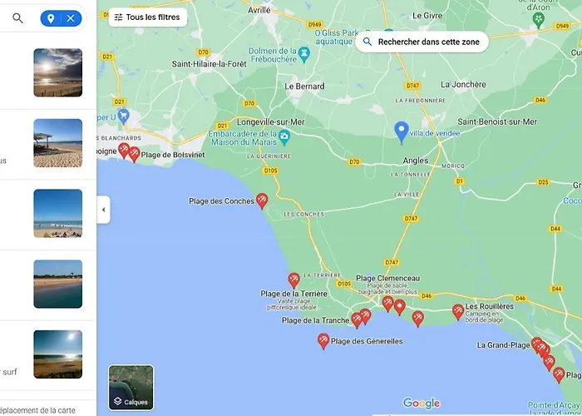Open the first sunset beach thumbnail

pos(58,72)
